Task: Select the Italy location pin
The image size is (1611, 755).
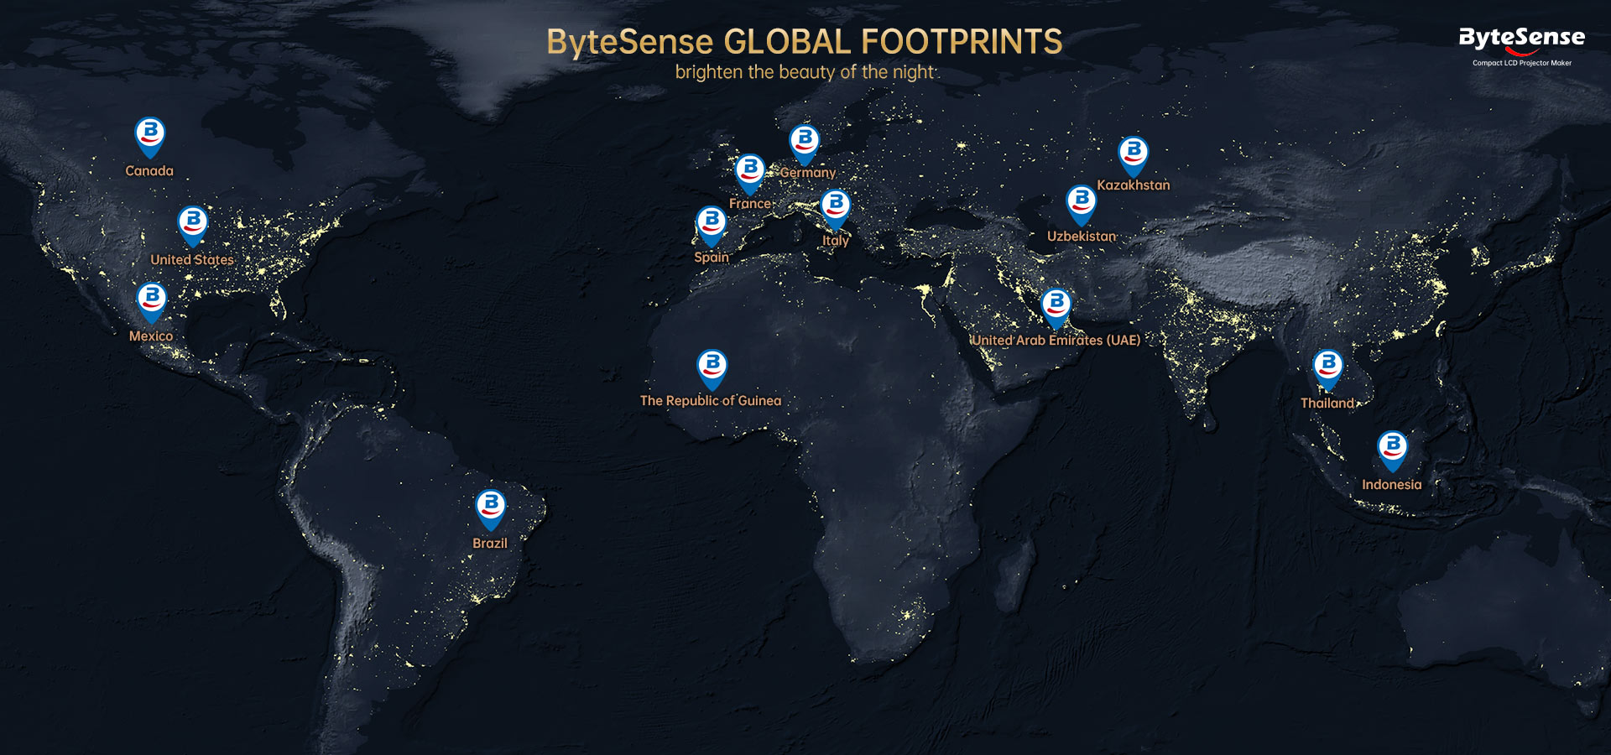Action: [x=836, y=207]
